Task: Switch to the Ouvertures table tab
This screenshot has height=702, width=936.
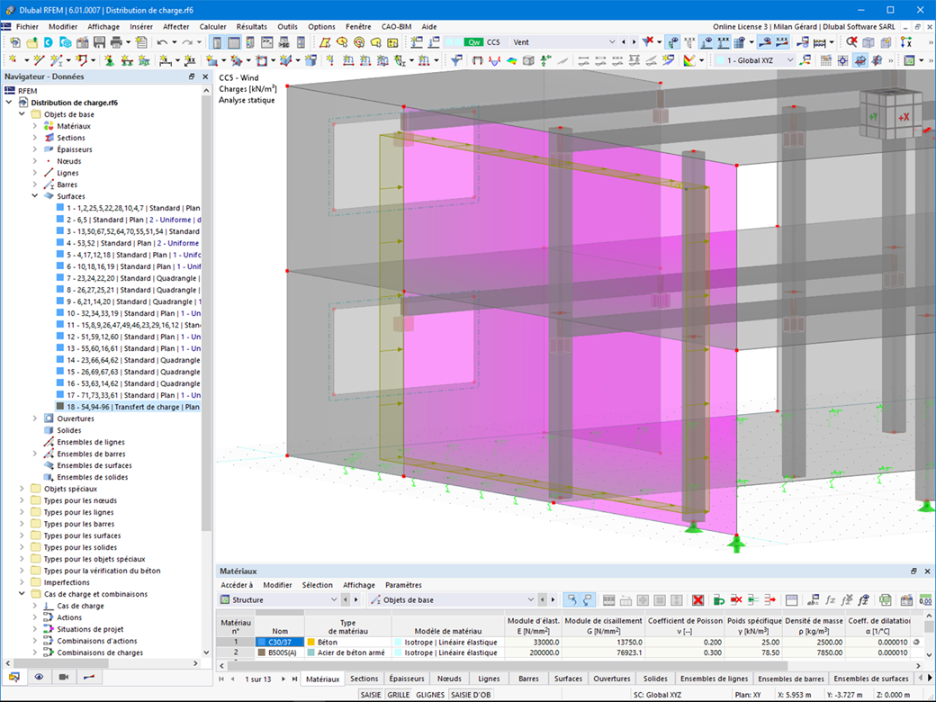Action: point(612,679)
